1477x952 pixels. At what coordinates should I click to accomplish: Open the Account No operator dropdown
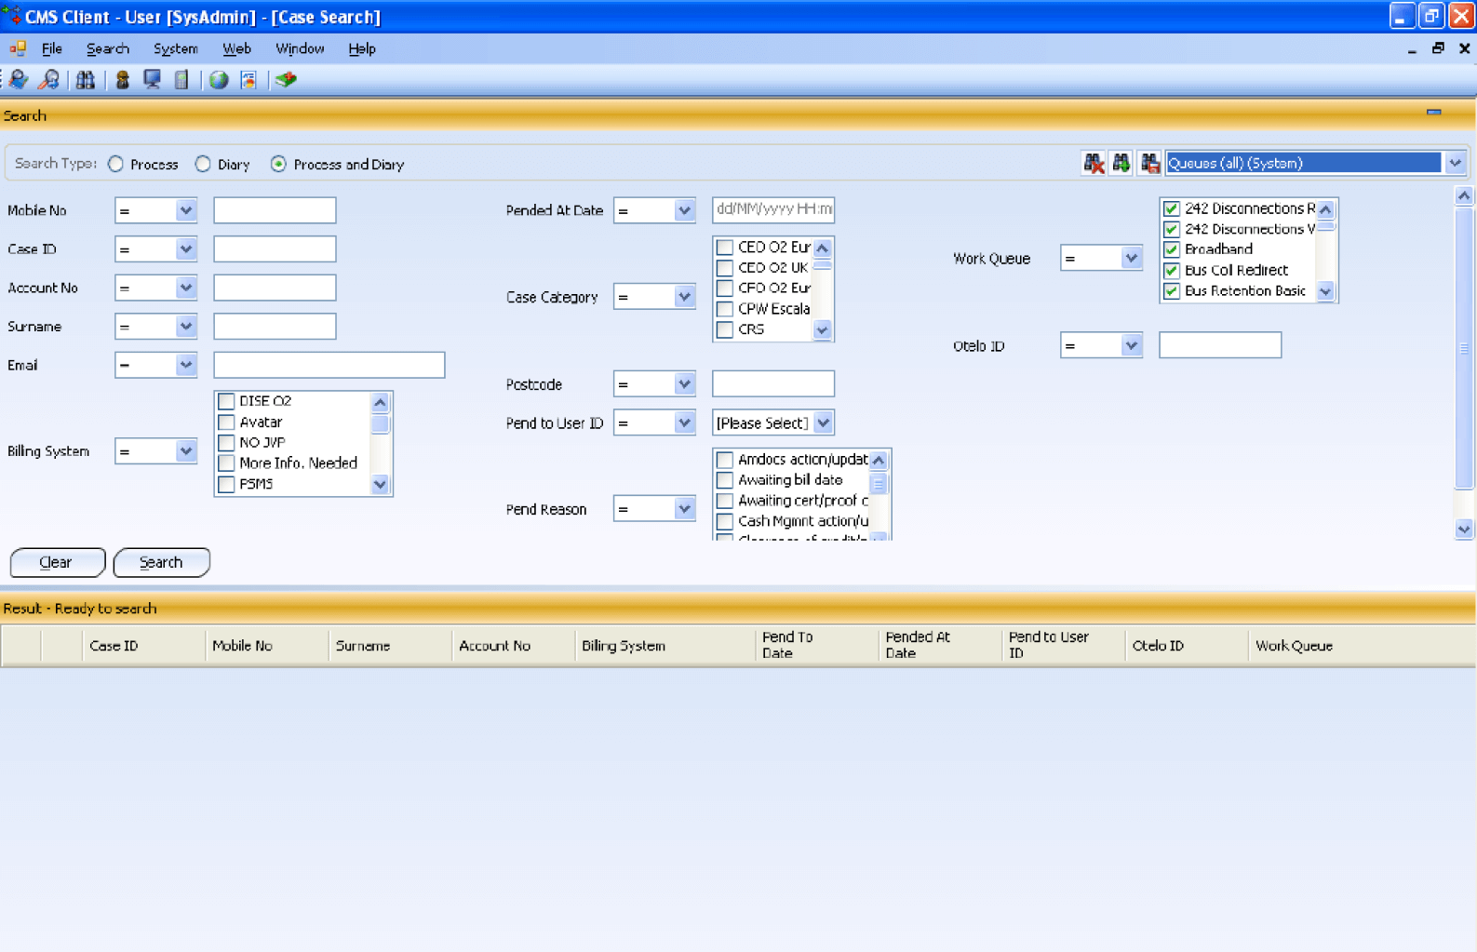tap(186, 288)
